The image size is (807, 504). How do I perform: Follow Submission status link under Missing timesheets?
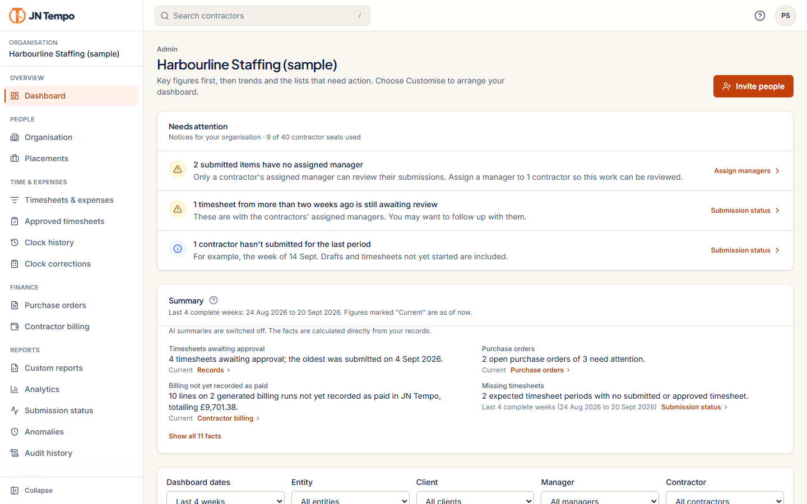694,407
